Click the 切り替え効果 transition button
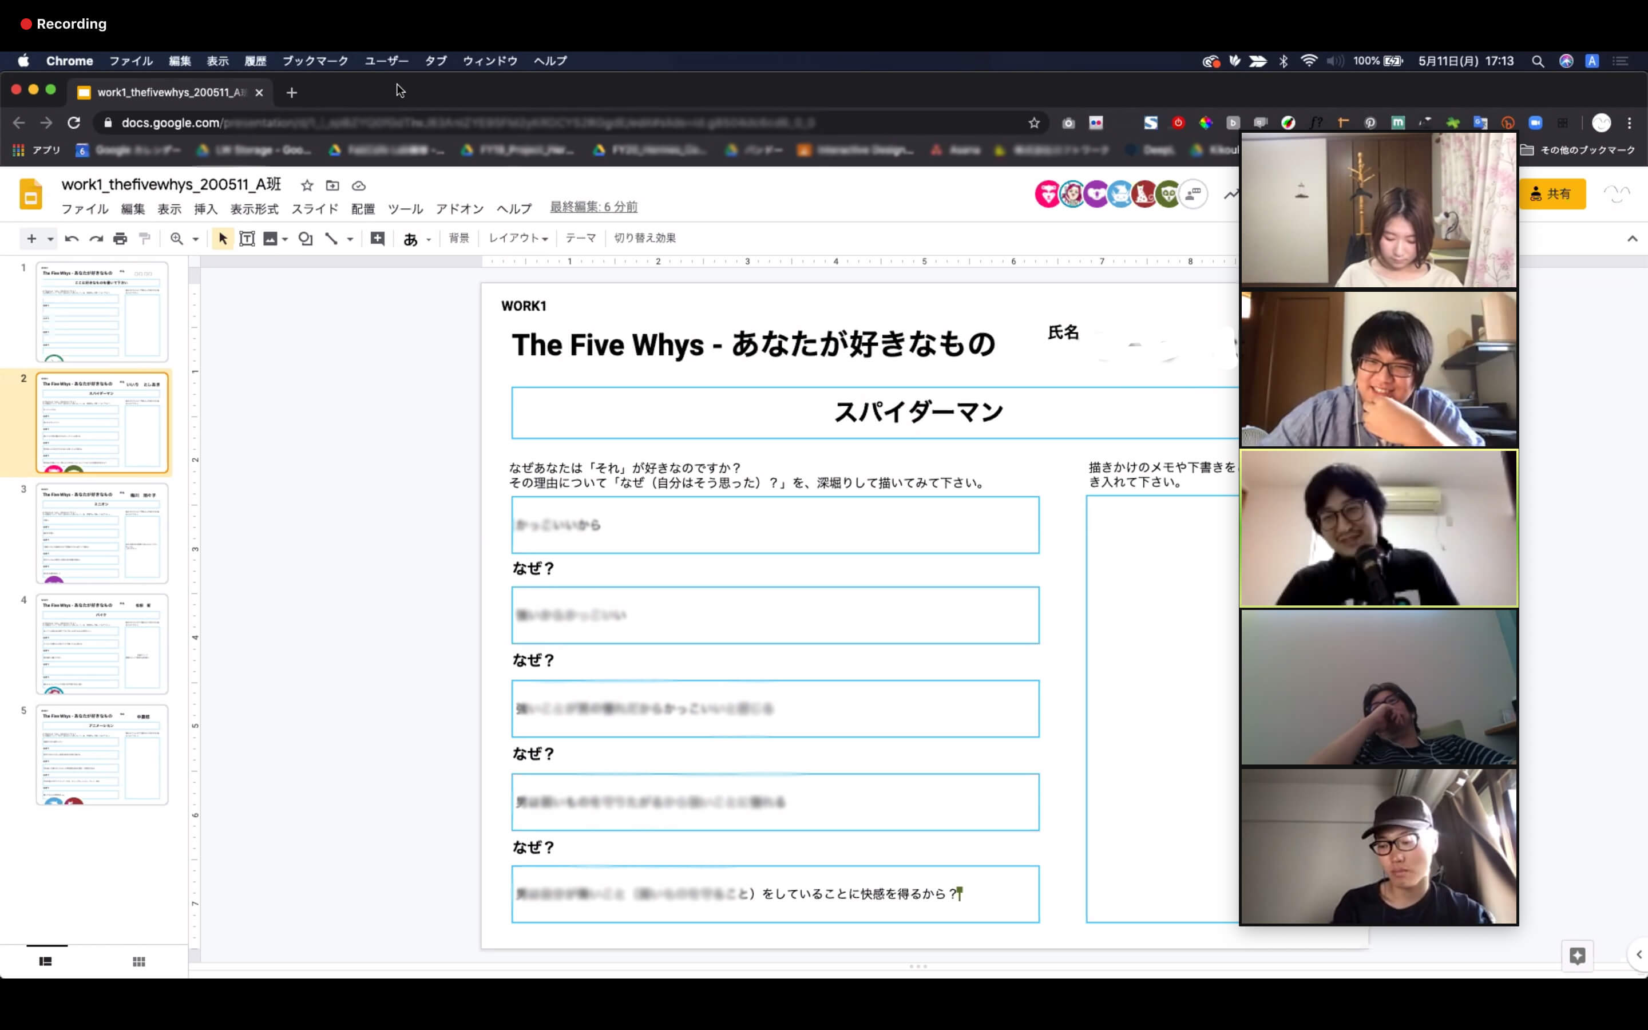This screenshot has width=1648, height=1030. click(x=645, y=237)
